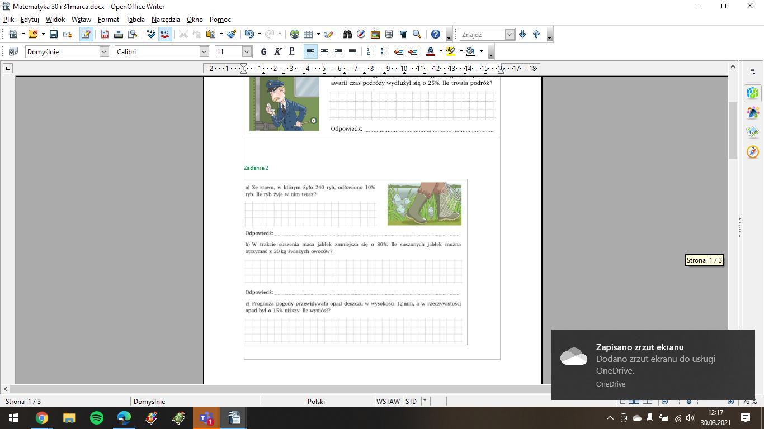Open the Widok menu

55,19
